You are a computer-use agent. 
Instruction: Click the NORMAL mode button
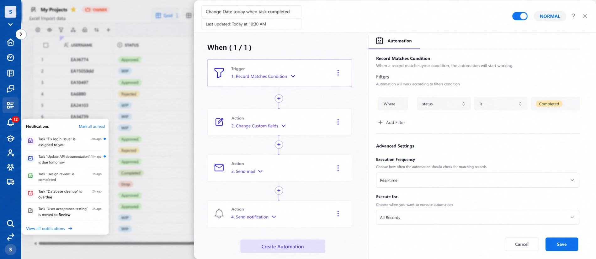(x=550, y=16)
